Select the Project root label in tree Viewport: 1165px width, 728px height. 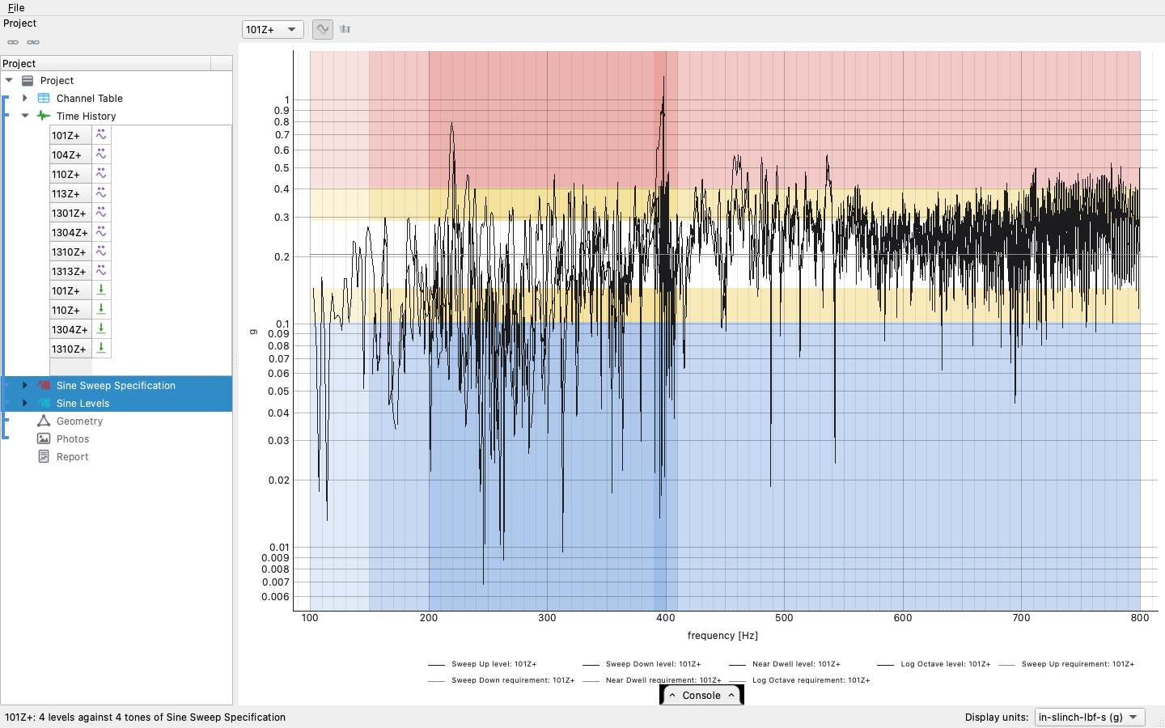click(x=57, y=81)
